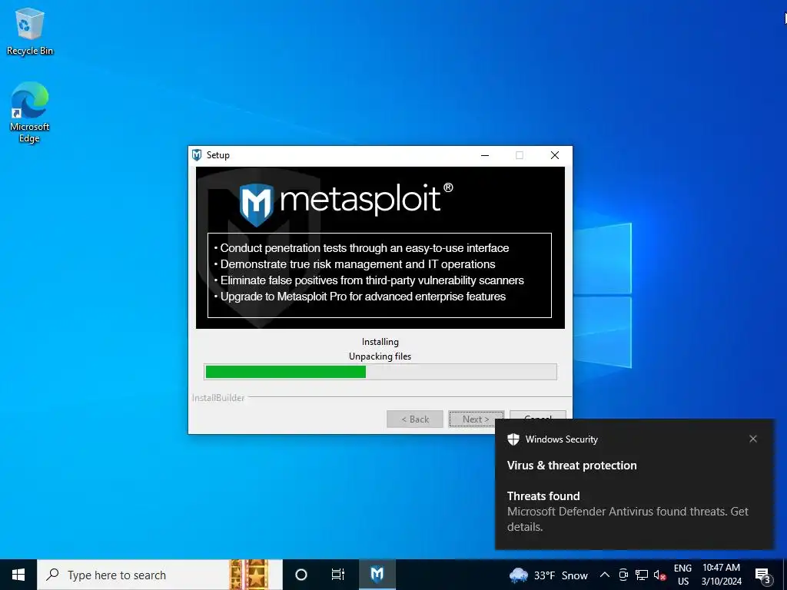Click the Eliminate false positives bullet text
Screen dimensions: 787x590
pos(371,280)
